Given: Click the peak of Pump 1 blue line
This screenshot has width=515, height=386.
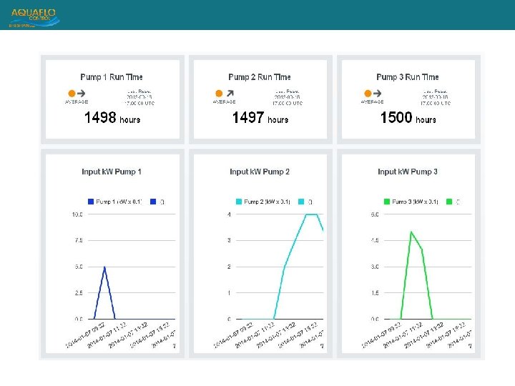Looking at the screenshot, I should (104, 267).
